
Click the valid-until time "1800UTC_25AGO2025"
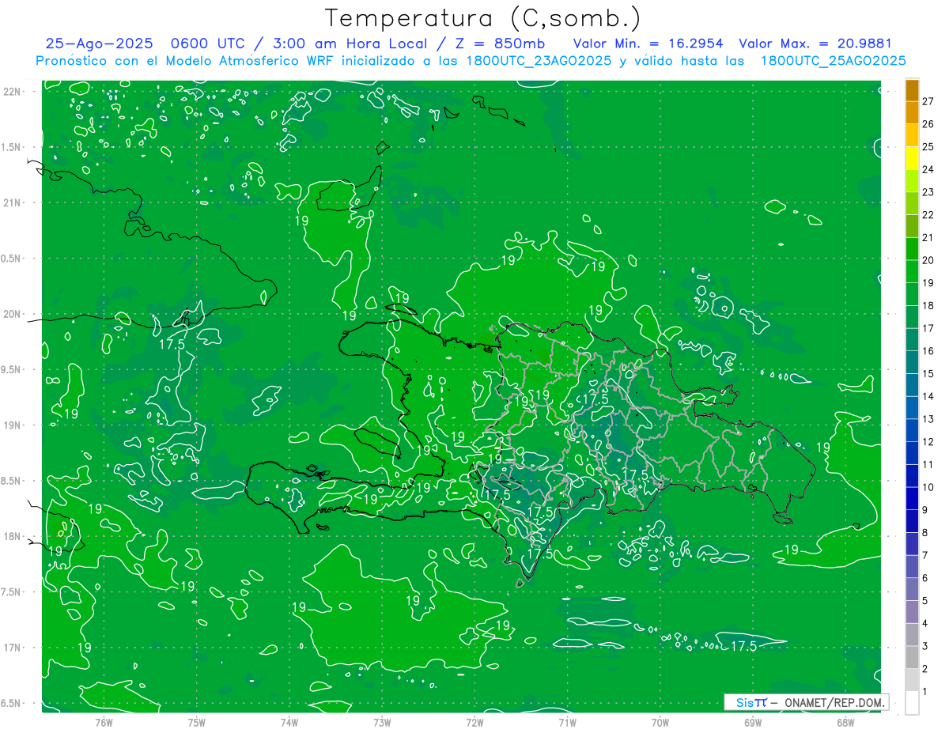tap(833, 61)
